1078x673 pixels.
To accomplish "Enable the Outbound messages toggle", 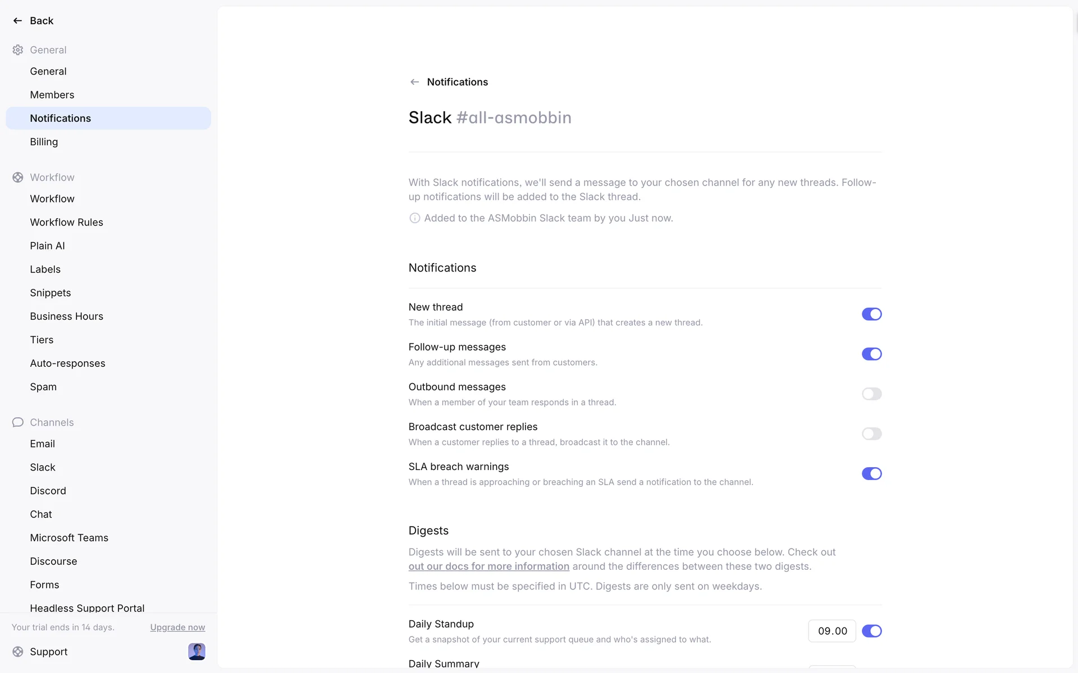I will coord(871,394).
